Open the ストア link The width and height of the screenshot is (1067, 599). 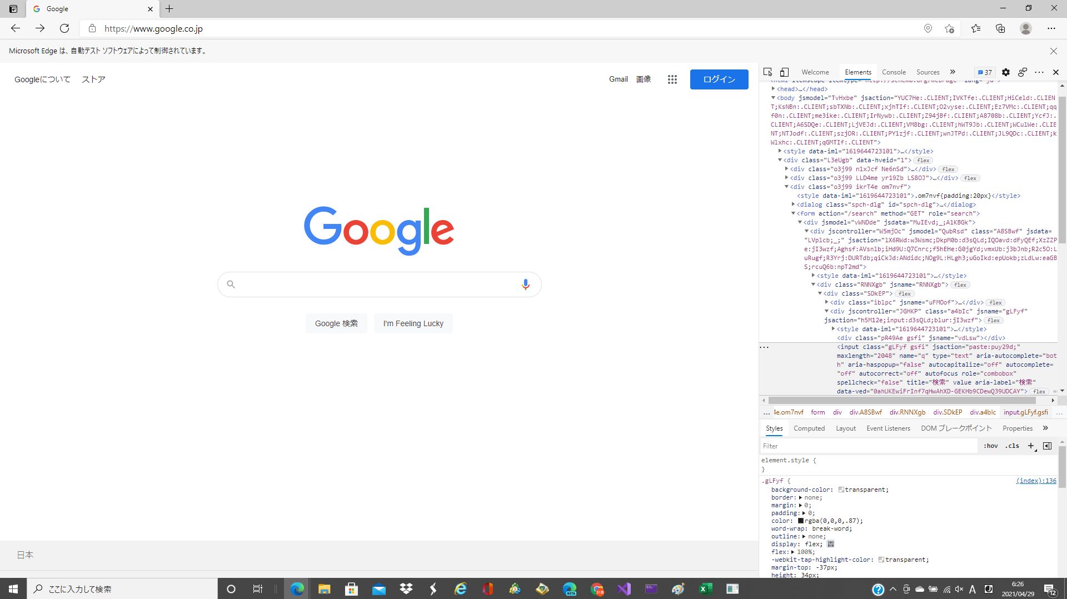[93, 79]
